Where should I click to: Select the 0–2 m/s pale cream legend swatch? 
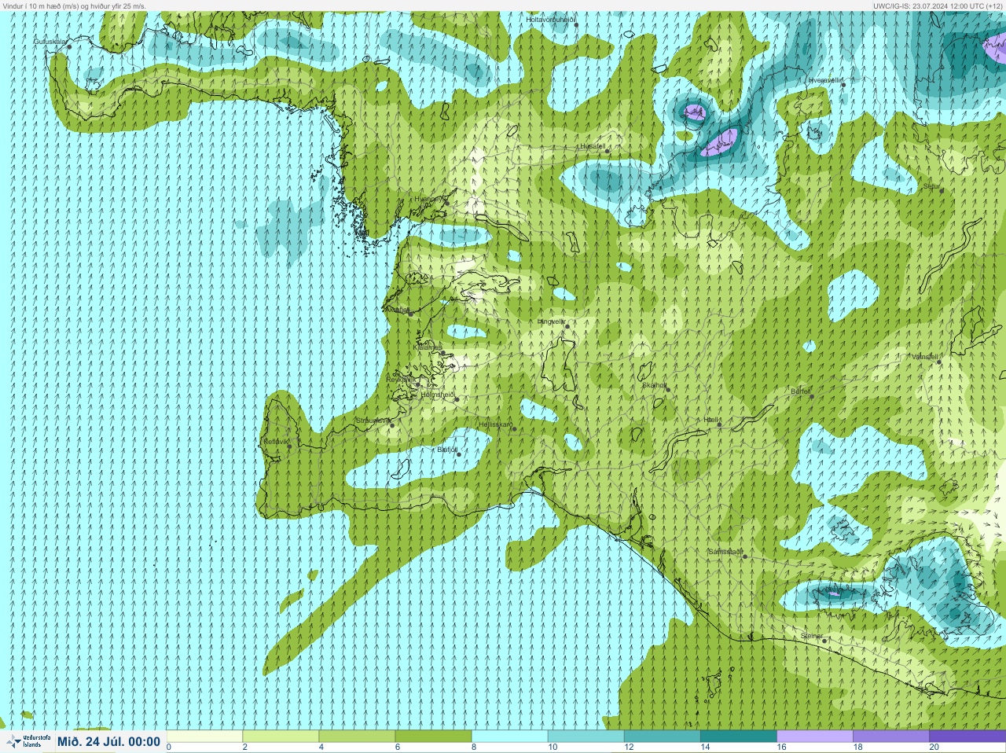pos(204,736)
